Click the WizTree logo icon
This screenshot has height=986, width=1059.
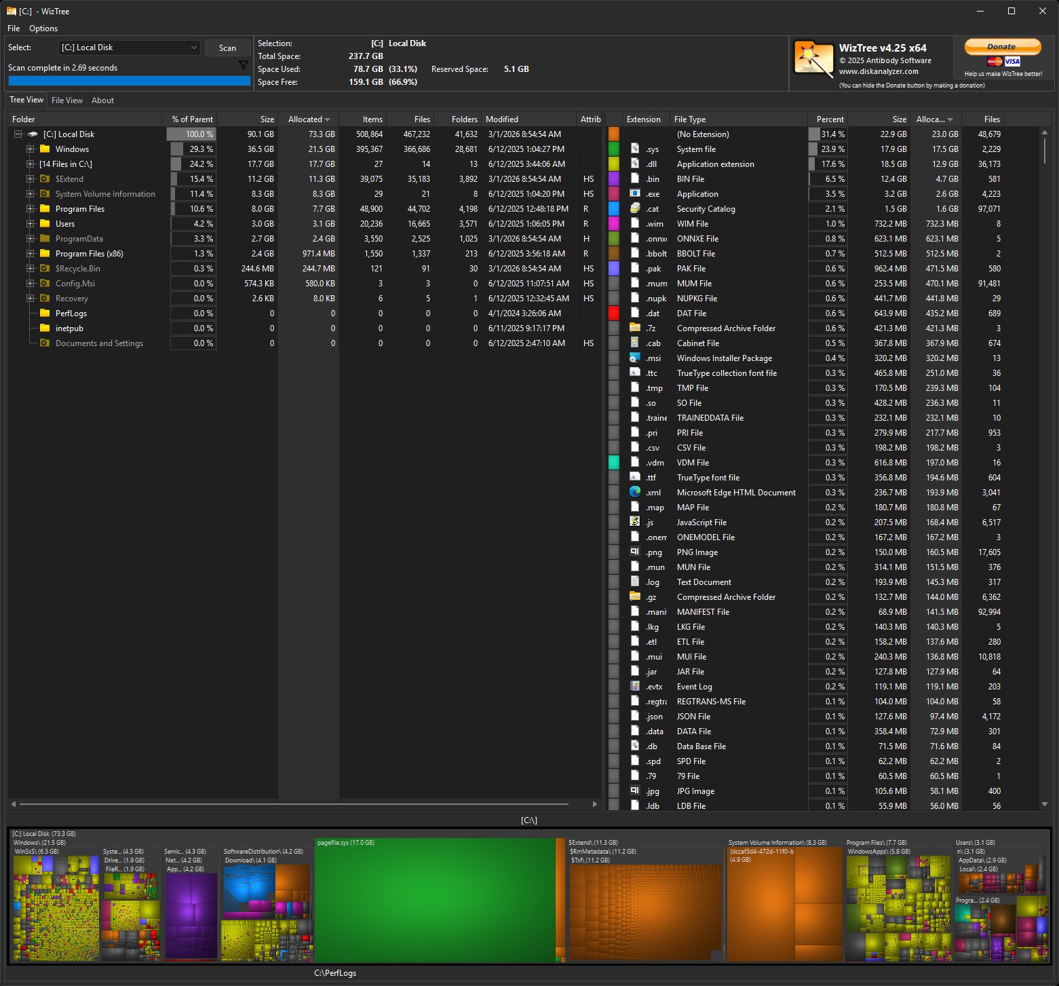click(x=813, y=59)
